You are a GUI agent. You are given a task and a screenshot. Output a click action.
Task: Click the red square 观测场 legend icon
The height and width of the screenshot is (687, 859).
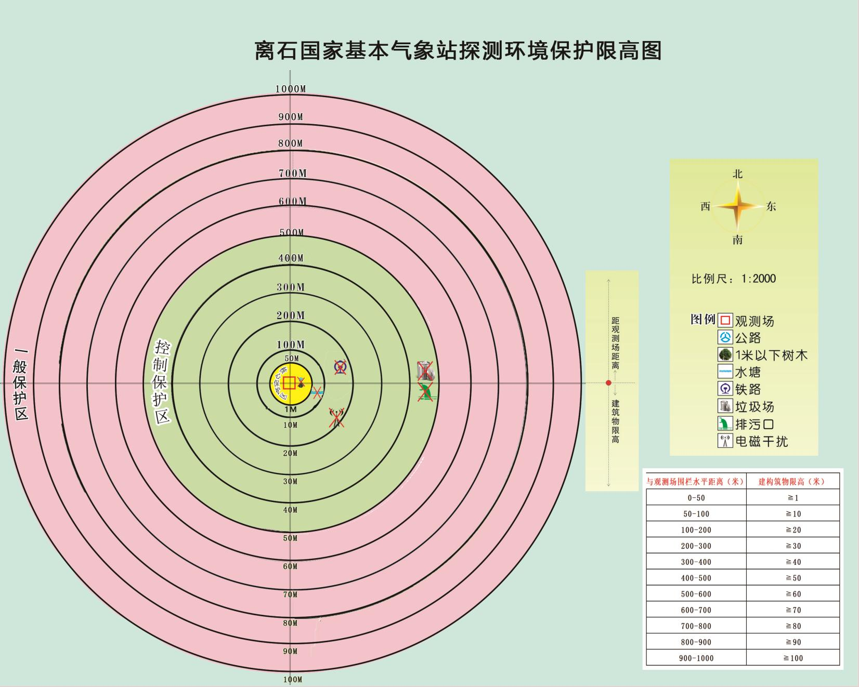pyautogui.click(x=725, y=320)
